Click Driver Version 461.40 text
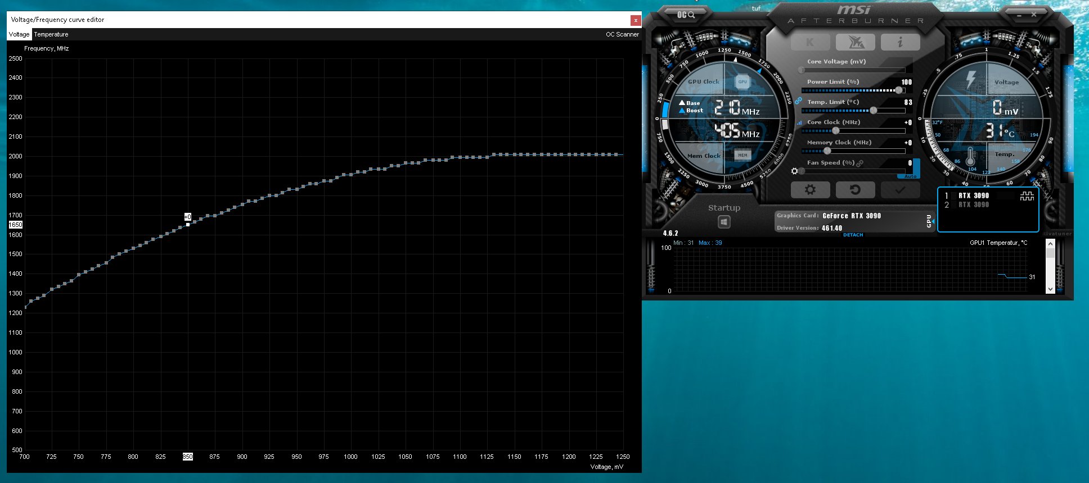This screenshot has width=1089, height=483. click(x=809, y=228)
